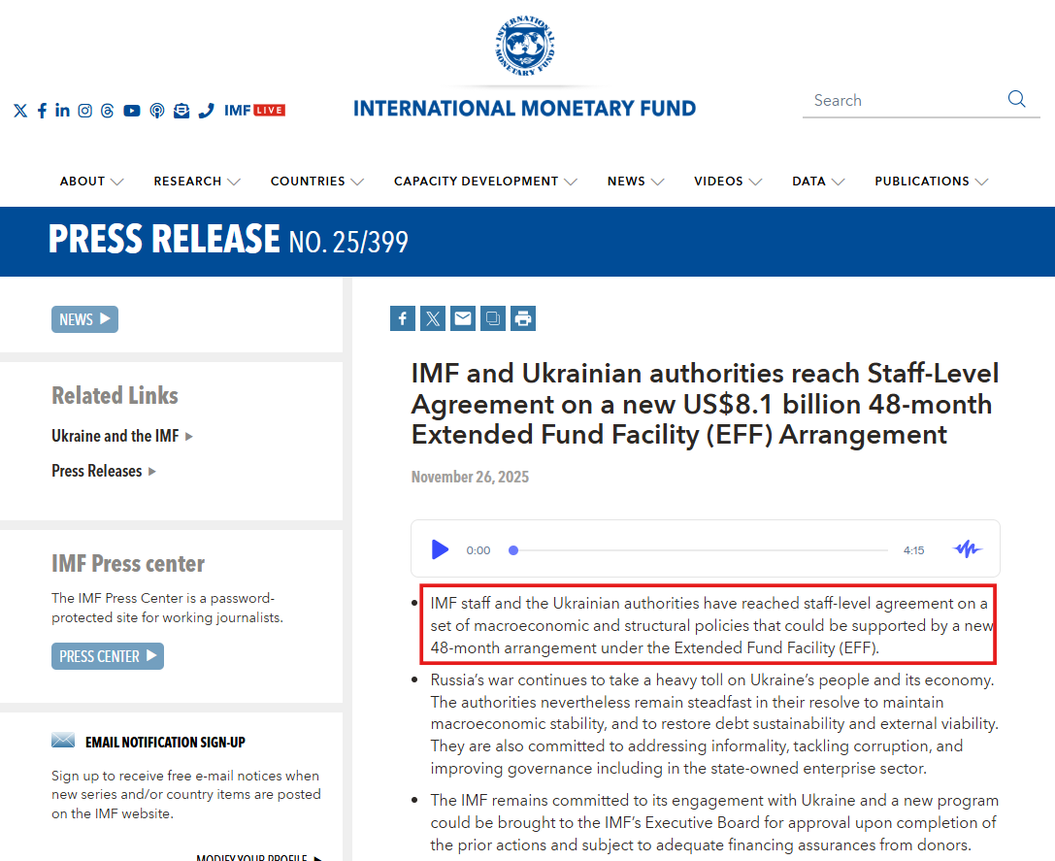Print the press release
Screen dimensions: 1055x861
523,318
